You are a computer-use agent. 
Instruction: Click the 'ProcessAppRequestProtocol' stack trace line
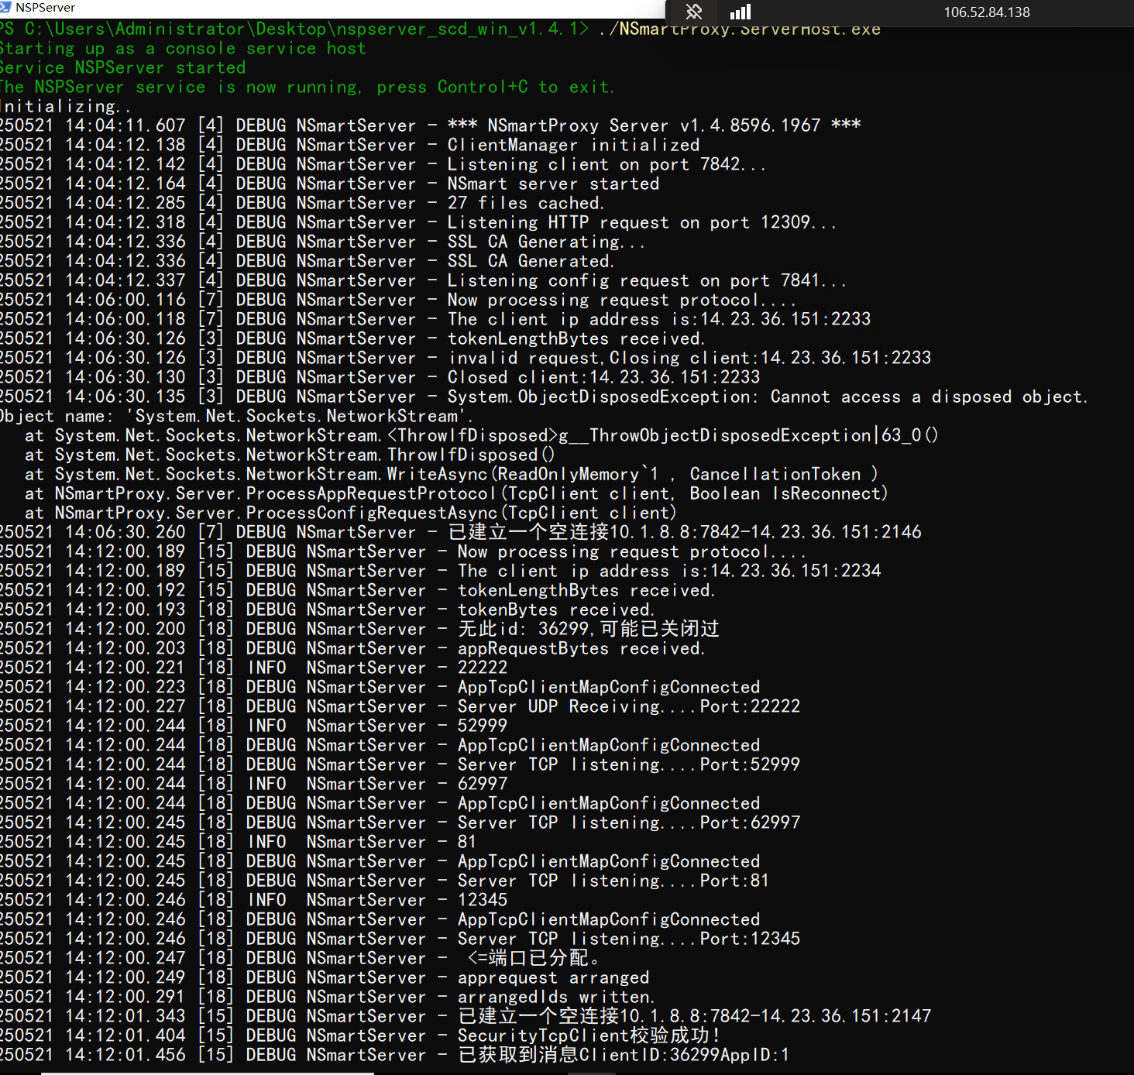[x=456, y=494]
